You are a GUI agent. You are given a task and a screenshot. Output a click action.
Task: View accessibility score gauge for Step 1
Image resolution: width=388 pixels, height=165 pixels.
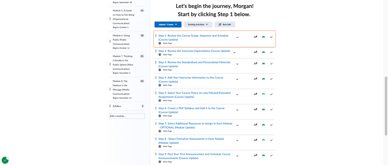(264, 37)
